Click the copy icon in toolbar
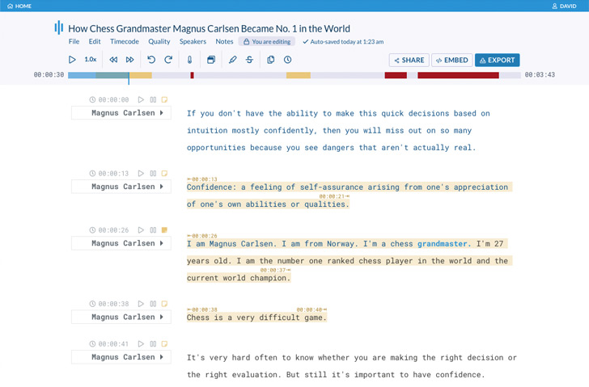 pyautogui.click(x=270, y=60)
